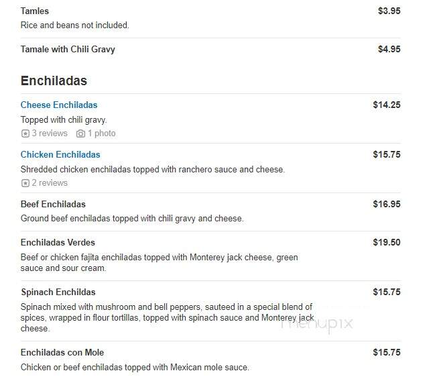Select the Enchiladas con Mole item title
This screenshot has height=379, width=437.
click(62, 352)
